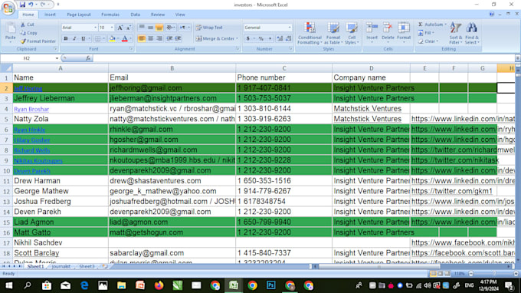Increase decimal places
521x293 pixels.
pos(280,38)
